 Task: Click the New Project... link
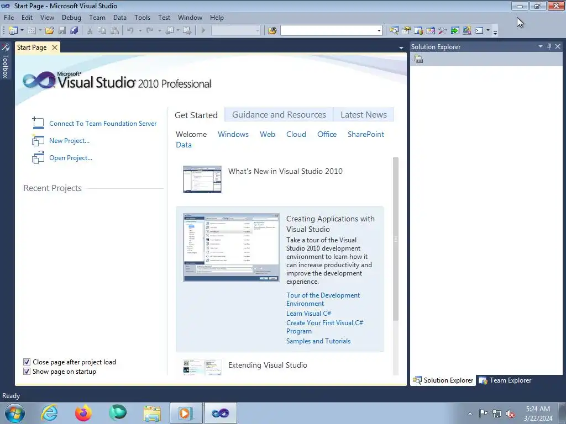pyautogui.click(x=69, y=141)
